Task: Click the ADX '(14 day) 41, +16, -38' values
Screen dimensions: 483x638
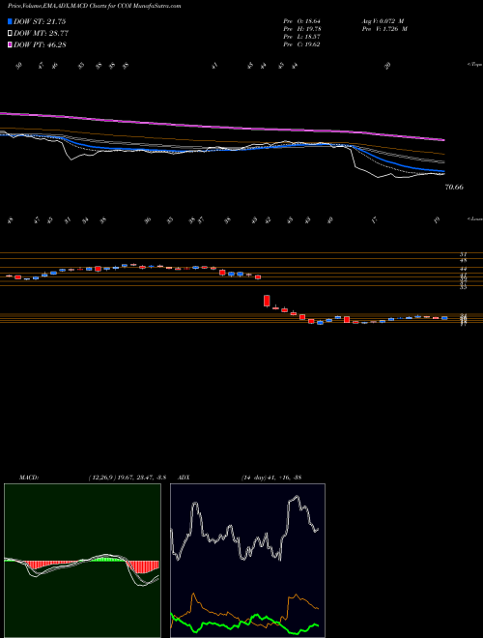Action: coord(270,477)
